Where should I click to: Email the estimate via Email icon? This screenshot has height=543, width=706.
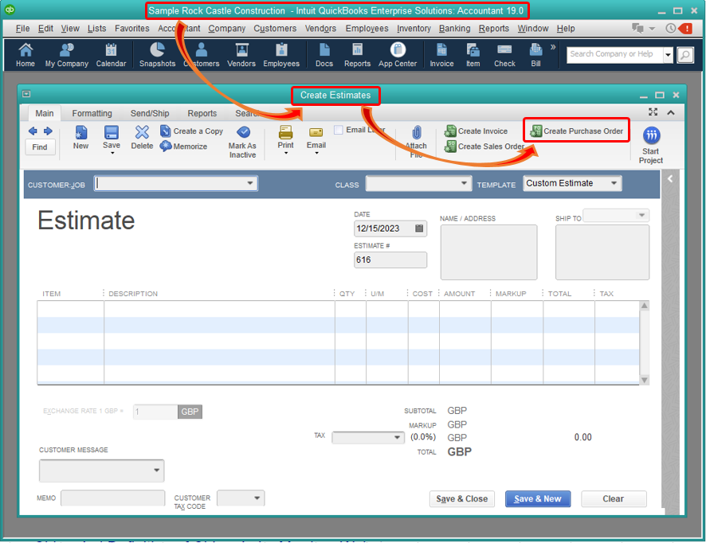[x=316, y=139]
